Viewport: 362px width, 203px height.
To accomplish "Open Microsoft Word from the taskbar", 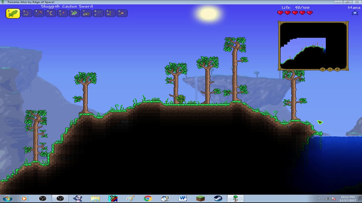I will point(183,198).
